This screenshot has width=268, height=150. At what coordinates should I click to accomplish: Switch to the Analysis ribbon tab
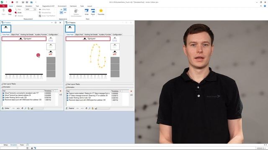[x=19, y=6]
